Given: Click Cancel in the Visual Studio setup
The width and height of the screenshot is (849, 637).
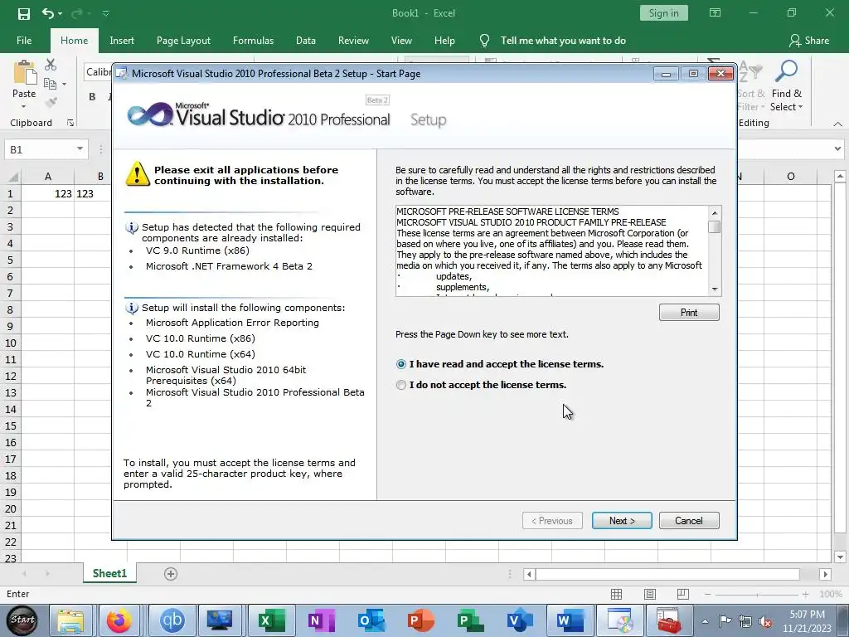Looking at the screenshot, I should pyautogui.click(x=689, y=521).
